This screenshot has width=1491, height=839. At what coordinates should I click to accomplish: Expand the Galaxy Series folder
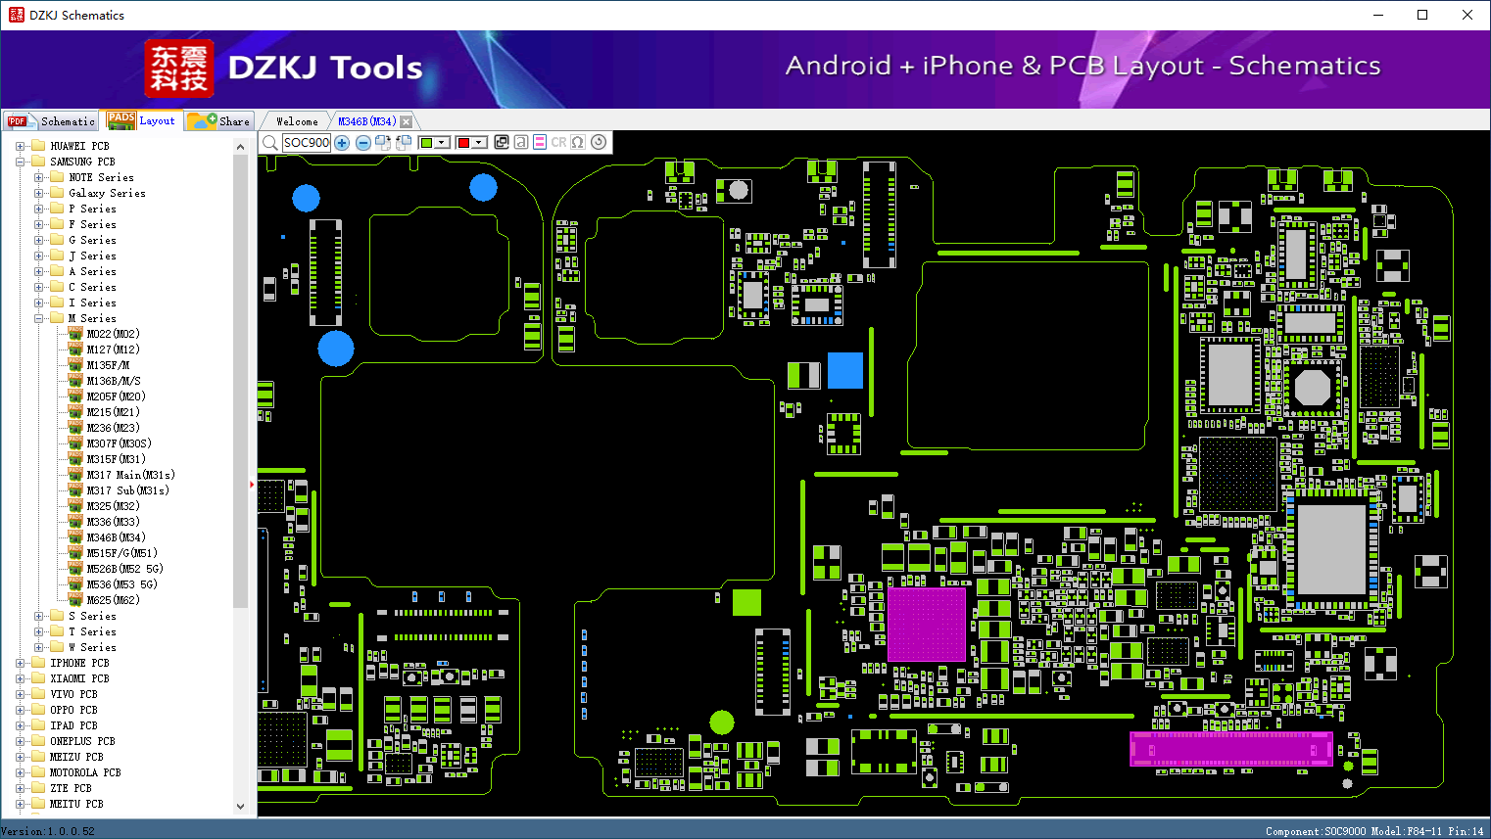[x=38, y=193]
